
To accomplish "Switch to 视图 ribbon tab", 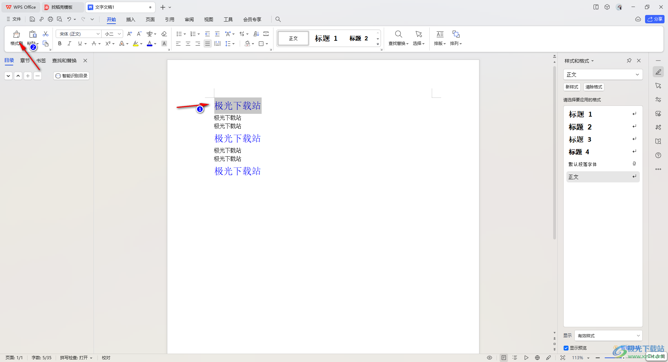I will 209,19.
